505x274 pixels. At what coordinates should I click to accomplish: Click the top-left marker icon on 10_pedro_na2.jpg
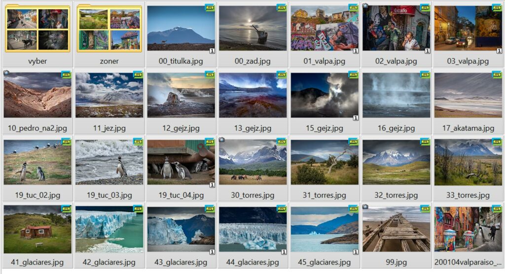click(6, 73)
